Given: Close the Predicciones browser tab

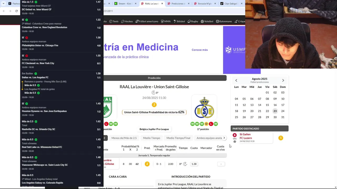Looking at the screenshot, I should 189,4.
